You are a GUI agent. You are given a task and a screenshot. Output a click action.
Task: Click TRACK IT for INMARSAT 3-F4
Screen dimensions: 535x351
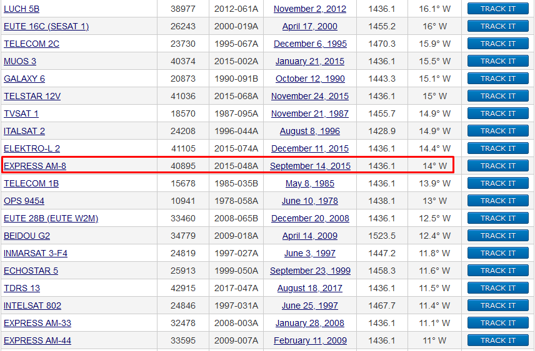[x=497, y=253]
